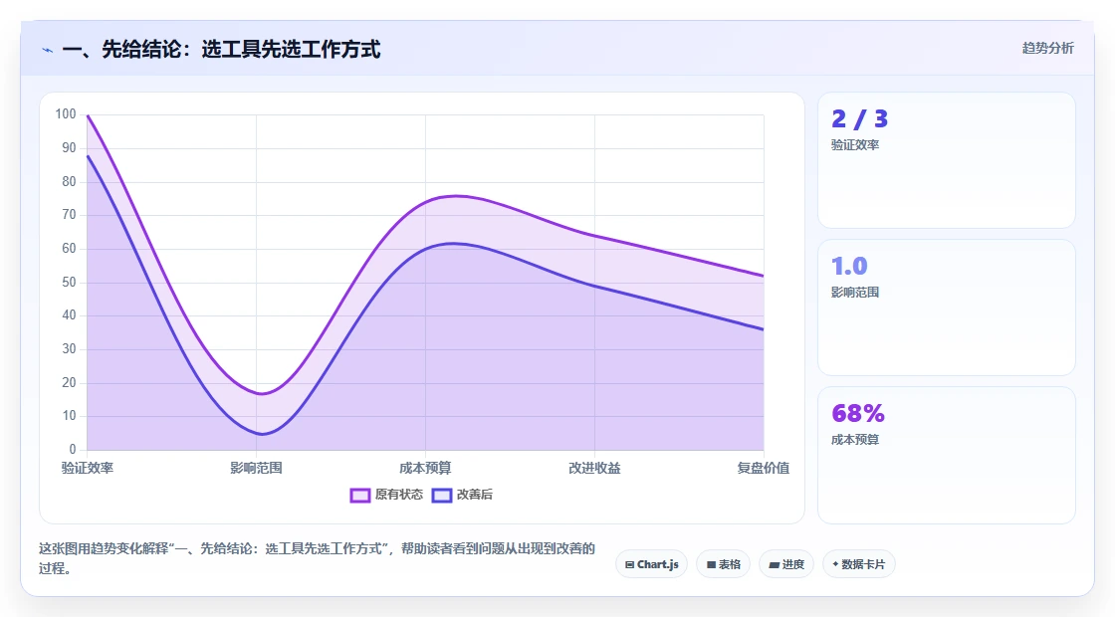The image size is (1115, 617).
Task: Click the 复盘价值 x-axis label
Action: [763, 468]
